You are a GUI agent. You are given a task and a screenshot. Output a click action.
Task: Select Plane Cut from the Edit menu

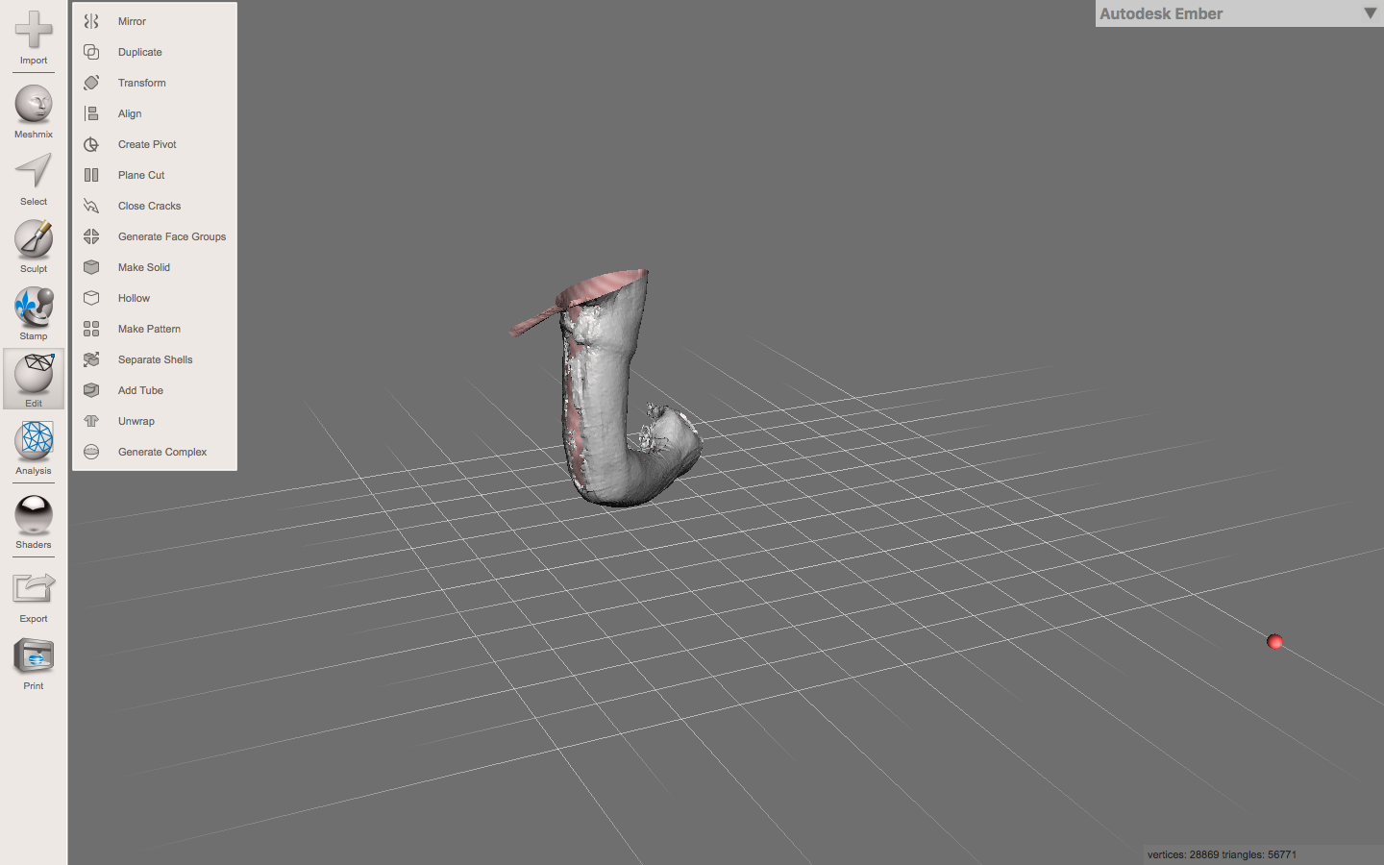141,175
